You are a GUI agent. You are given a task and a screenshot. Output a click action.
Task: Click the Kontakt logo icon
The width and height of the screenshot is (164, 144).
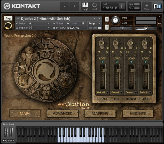pyautogui.click(x=7, y=6)
